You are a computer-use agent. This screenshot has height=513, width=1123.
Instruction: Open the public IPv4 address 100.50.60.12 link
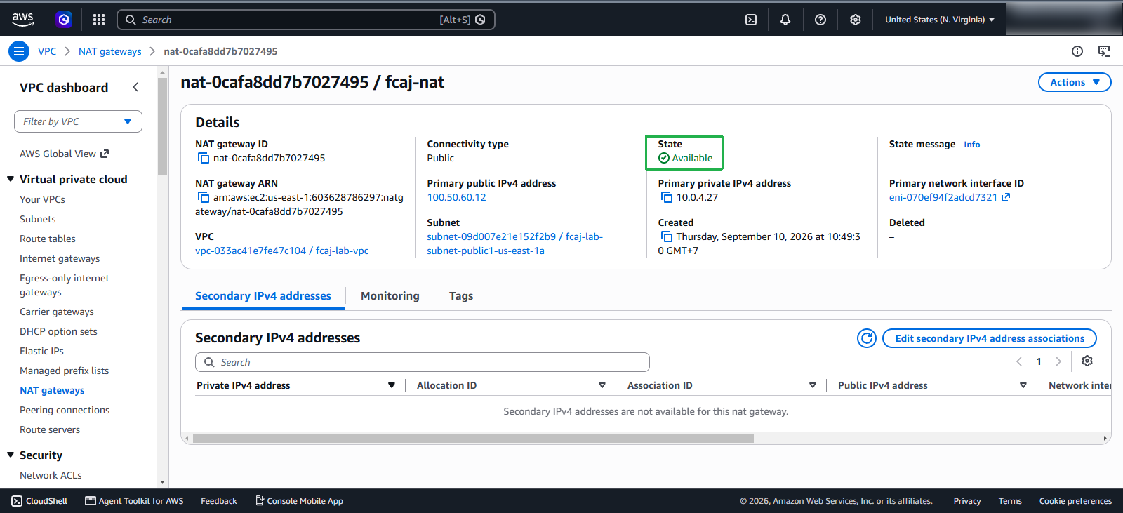click(x=456, y=197)
